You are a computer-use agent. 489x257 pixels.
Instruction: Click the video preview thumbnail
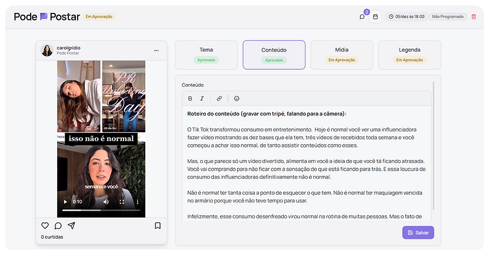pyautogui.click(x=101, y=139)
